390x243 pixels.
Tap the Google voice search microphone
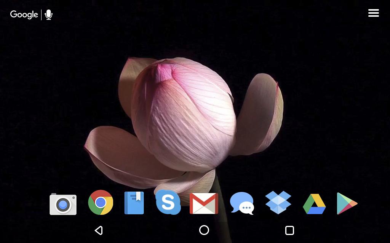[x=48, y=15]
